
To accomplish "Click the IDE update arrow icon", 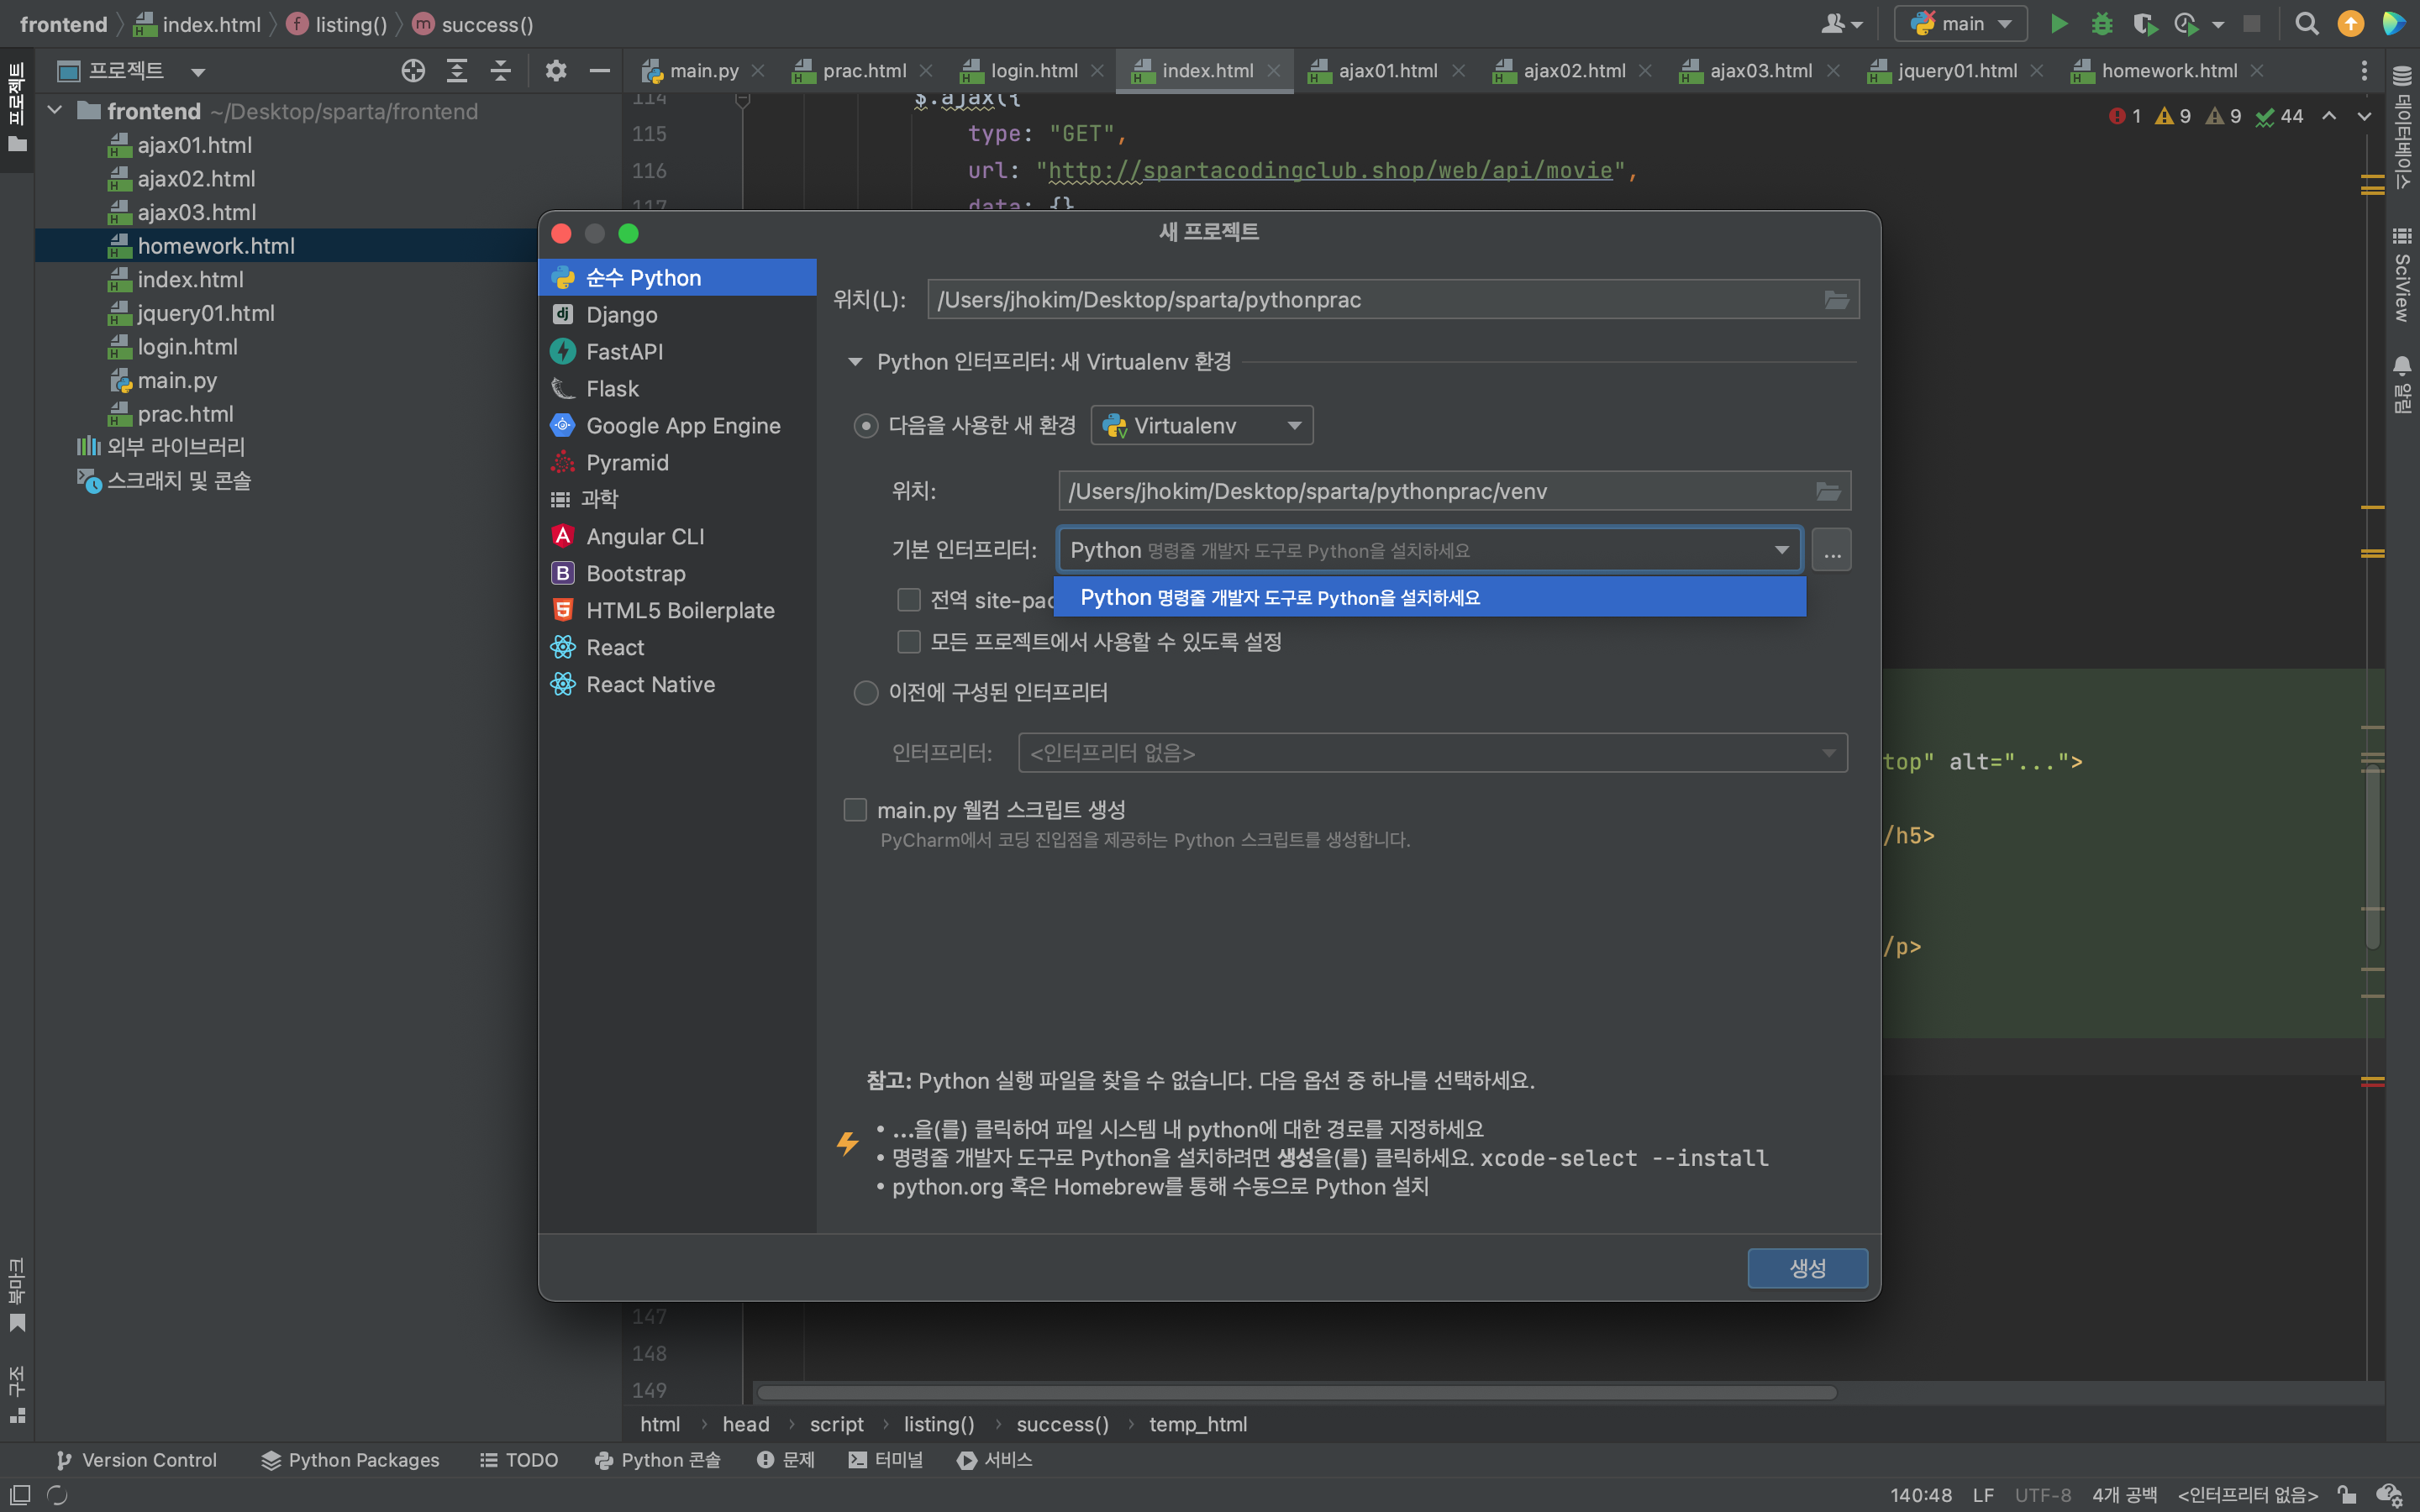I will pyautogui.click(x=2351, y=24).
